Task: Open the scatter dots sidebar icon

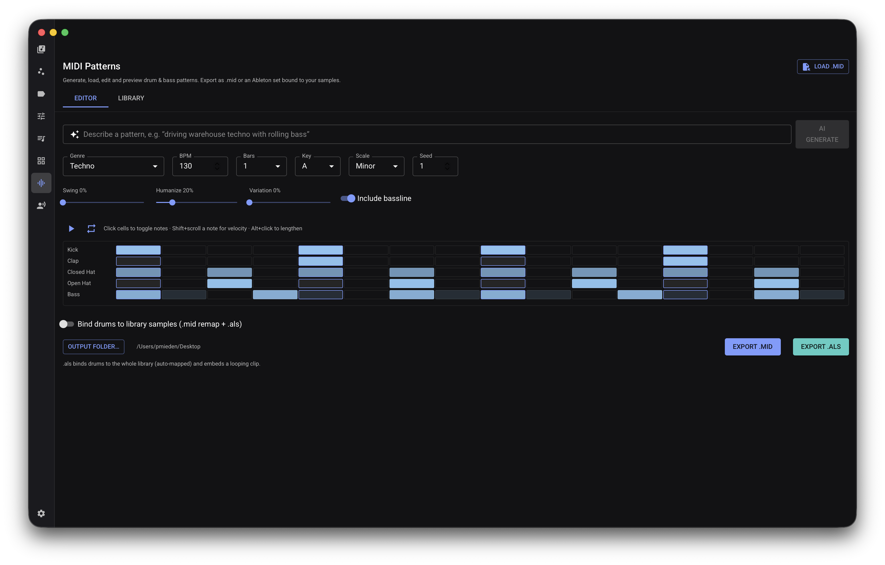Action: [41, 71]
